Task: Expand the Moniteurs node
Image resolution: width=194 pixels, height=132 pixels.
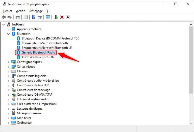Action: click(x=8, y=118)
